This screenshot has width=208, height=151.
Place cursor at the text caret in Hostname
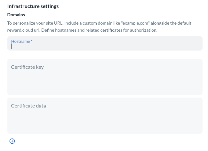pyautogui.click(x=12, y=46)
